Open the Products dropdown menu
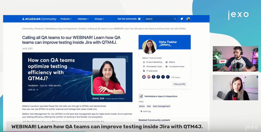 click(x=66, y=19)
